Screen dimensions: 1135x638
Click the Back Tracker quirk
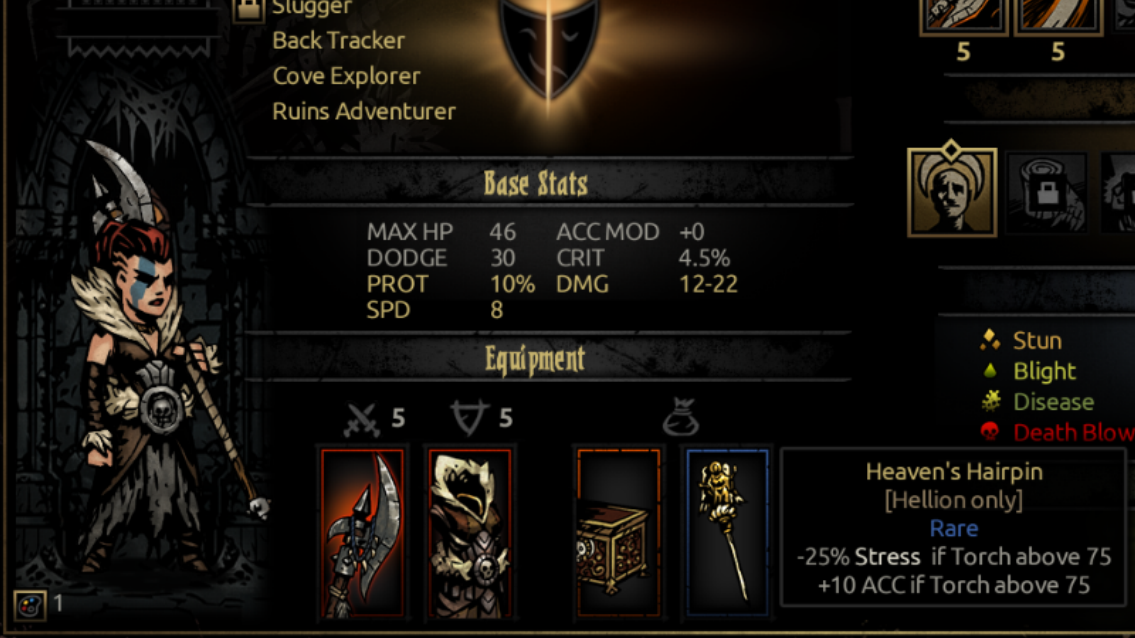pos(338,40)
